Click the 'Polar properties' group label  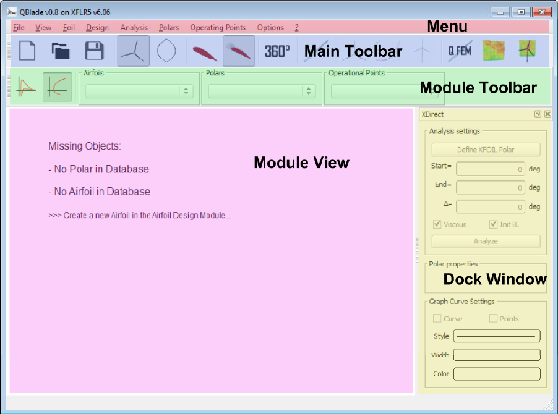tap(453, 264)
